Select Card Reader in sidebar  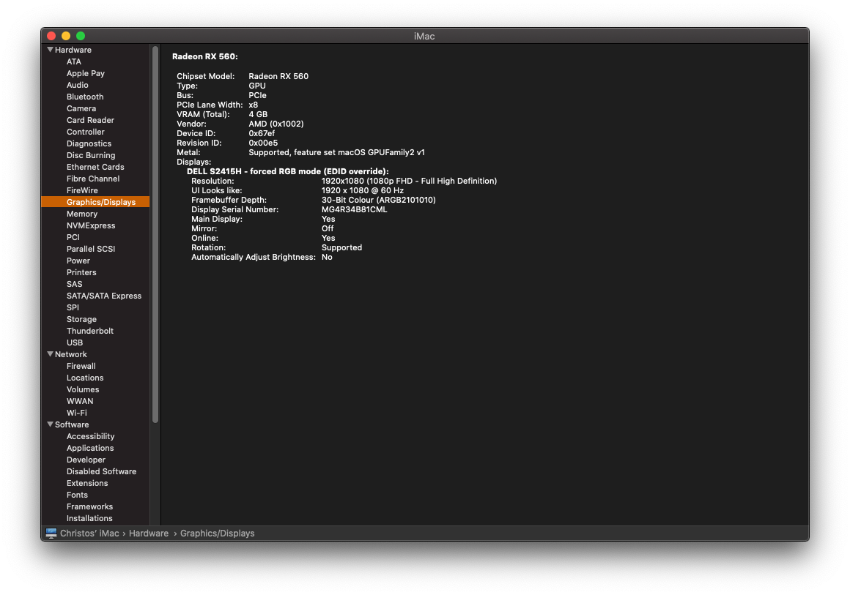click(x=91, y=120)
